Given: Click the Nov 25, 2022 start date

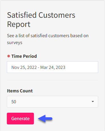Looking at the screenshot, I should click(x=24, y=68).
